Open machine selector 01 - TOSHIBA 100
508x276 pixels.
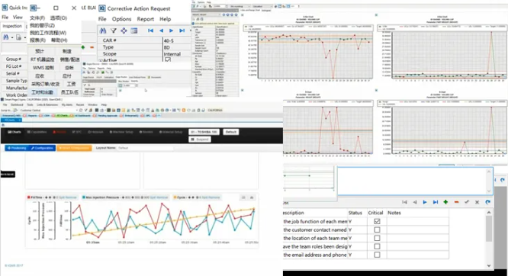204,132
